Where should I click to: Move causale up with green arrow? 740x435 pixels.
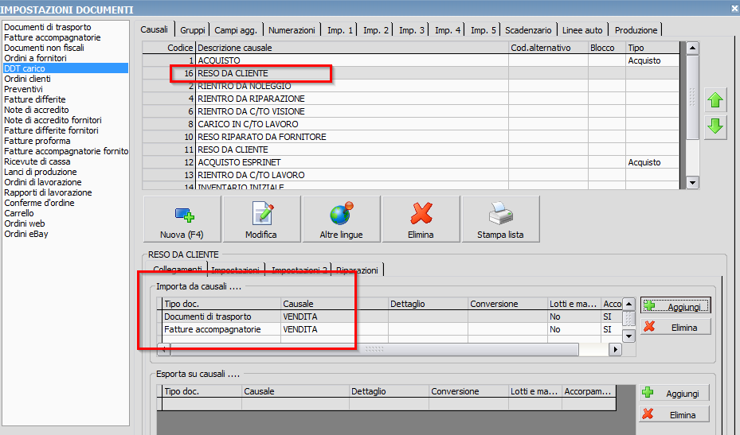click(x=715, y=100)
